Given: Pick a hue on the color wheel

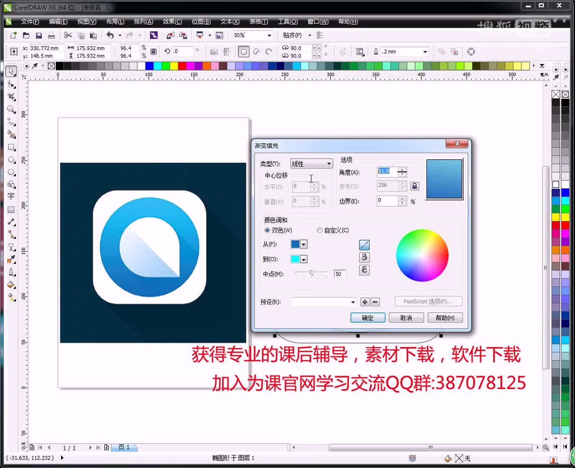Looking at the screenshot, I should point(422,255).
